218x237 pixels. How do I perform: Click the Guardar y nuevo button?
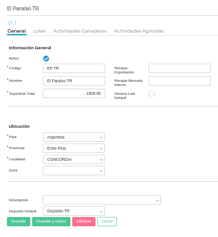[51, 222]
